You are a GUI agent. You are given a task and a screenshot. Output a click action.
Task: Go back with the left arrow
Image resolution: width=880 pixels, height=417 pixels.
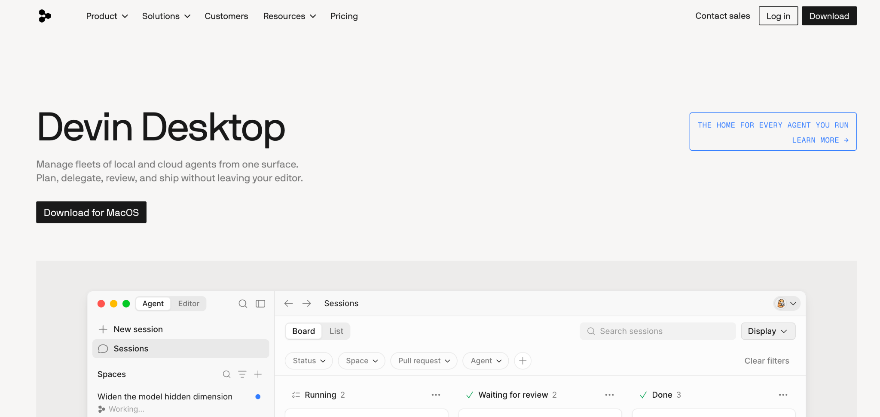click(288, 303)
